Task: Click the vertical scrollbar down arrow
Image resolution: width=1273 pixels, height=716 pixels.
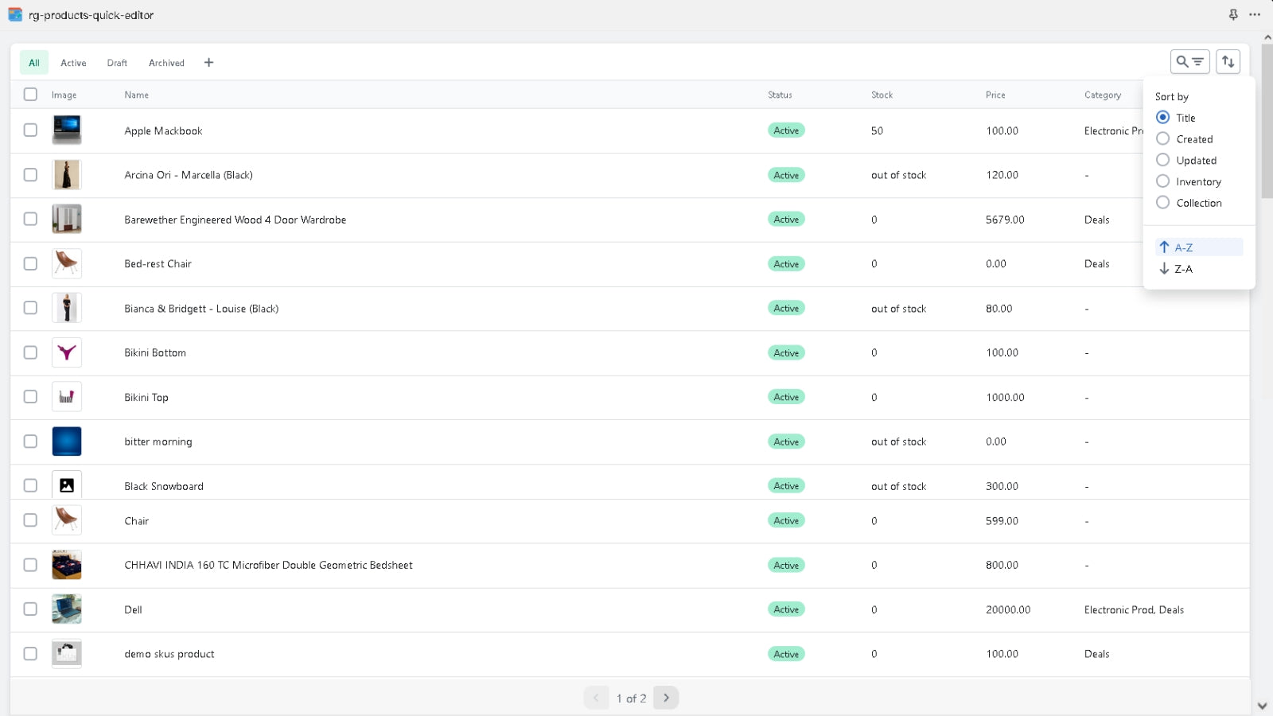Action: (1262, 706)
